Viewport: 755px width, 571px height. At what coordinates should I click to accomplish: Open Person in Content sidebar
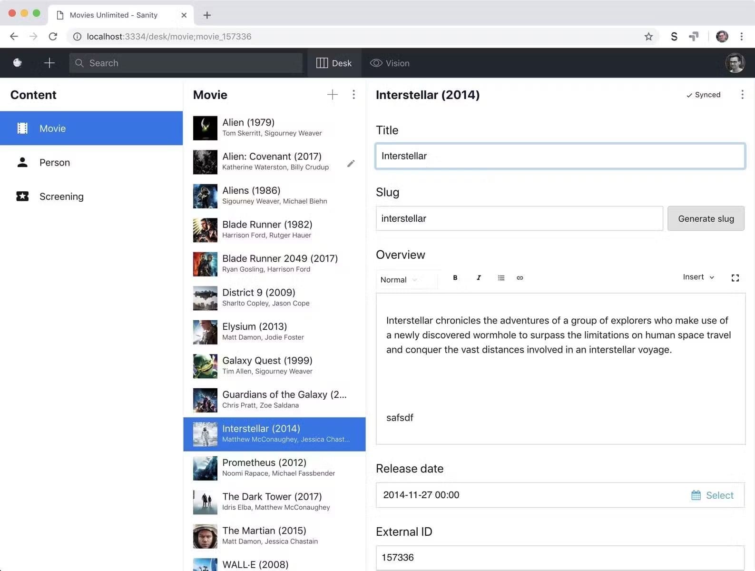click(55, 163)
